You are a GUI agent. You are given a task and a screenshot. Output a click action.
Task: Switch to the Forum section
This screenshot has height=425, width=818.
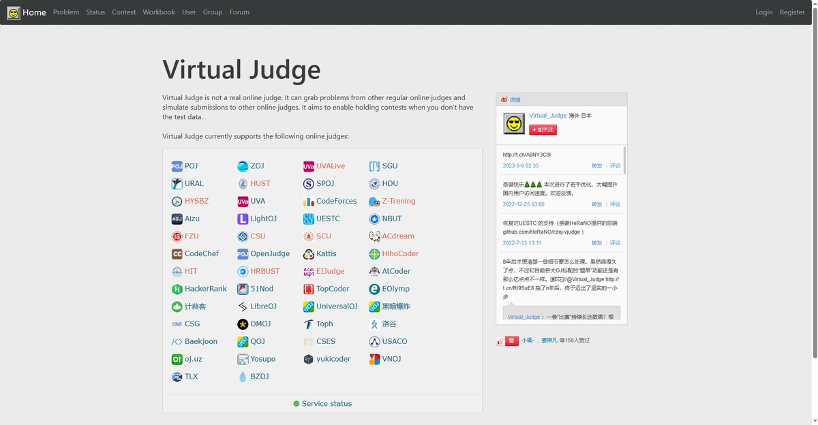tap(239, 12)
